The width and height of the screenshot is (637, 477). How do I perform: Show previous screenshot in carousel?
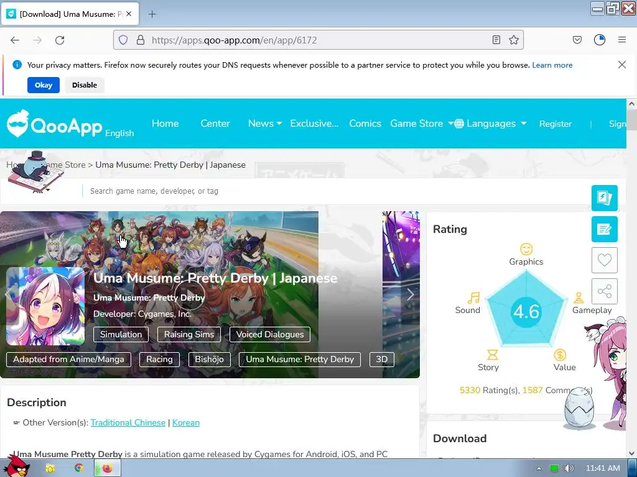8,294
